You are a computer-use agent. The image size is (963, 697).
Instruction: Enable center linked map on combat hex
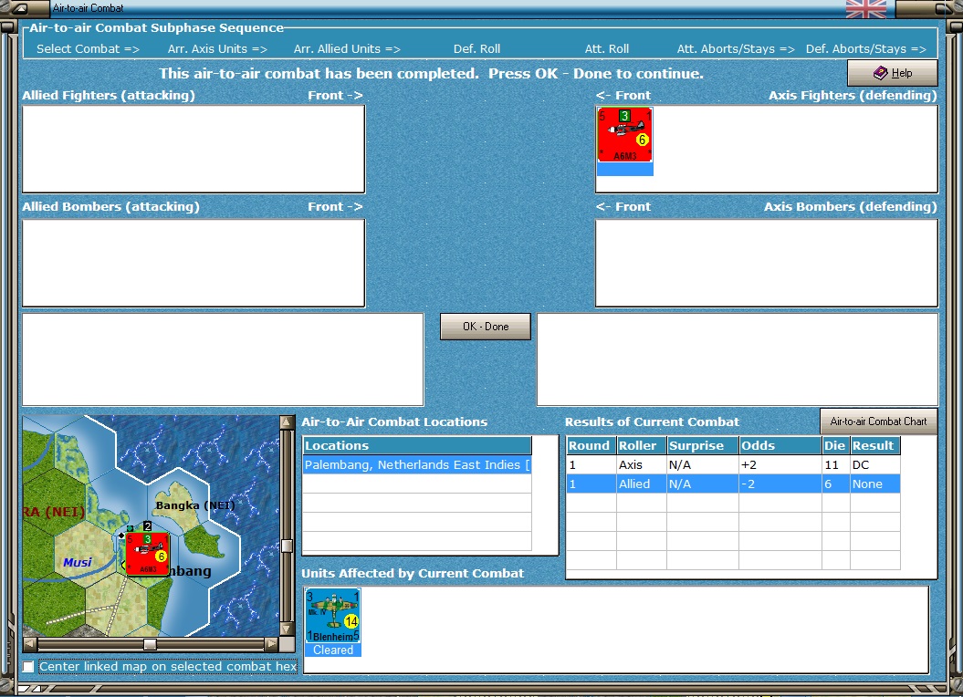pos(28,666)
